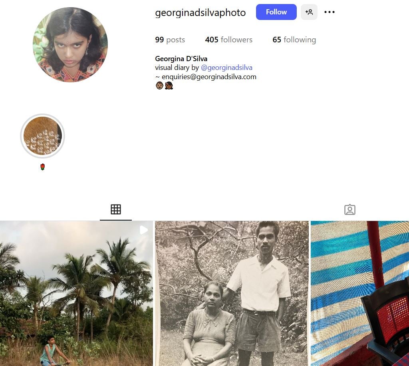Click the georginadsilvaphoto username heading
The width and height of the screenshot is (409, 366).
(201, 13)
